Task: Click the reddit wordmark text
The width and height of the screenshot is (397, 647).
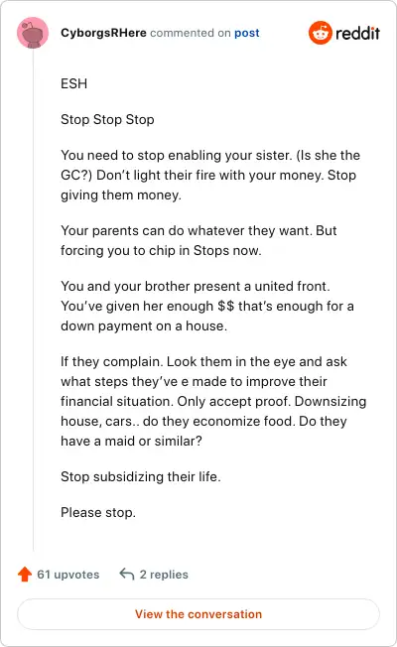Action: point(357,33)
